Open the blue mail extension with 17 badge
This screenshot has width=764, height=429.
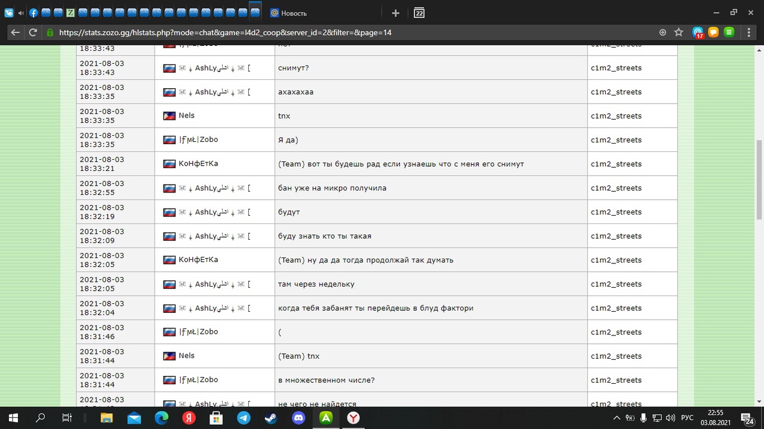pos(698,33)
